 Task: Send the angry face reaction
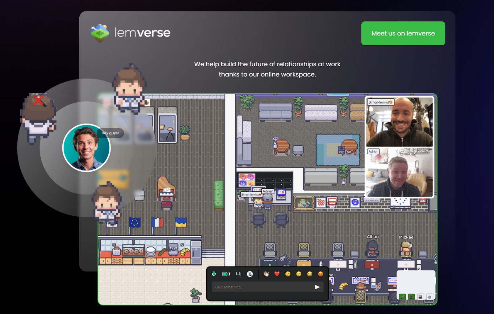[320, 274]
